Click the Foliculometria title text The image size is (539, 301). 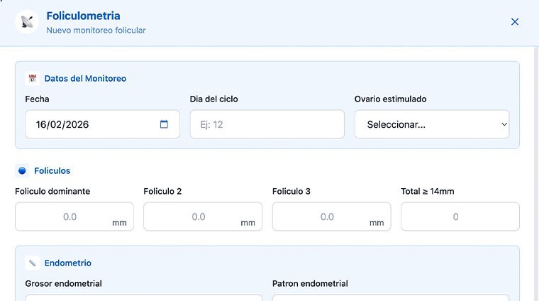(83, 16)
